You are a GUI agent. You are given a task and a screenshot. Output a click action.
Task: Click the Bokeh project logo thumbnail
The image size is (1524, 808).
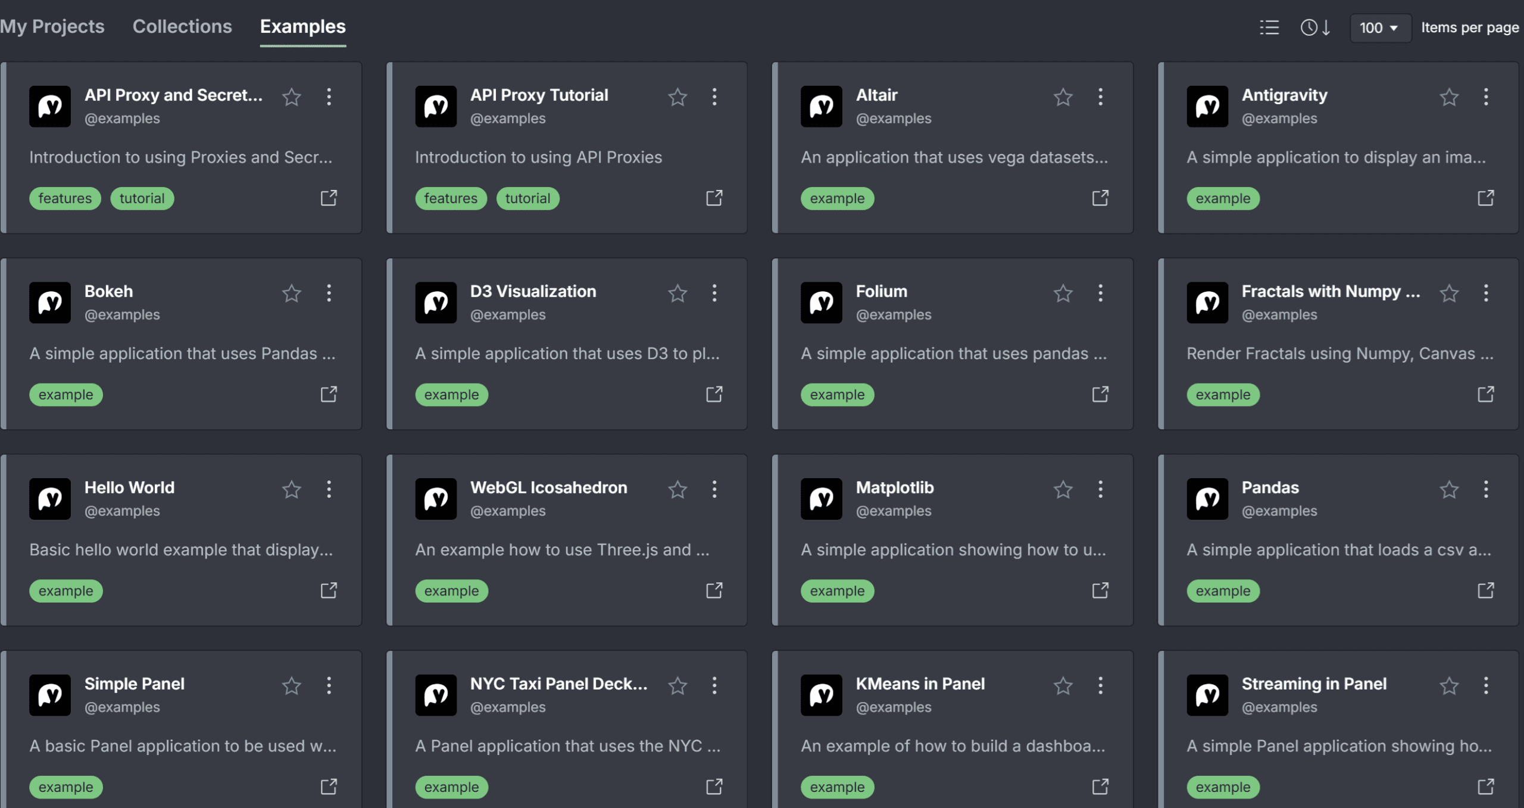coord(50,302)
